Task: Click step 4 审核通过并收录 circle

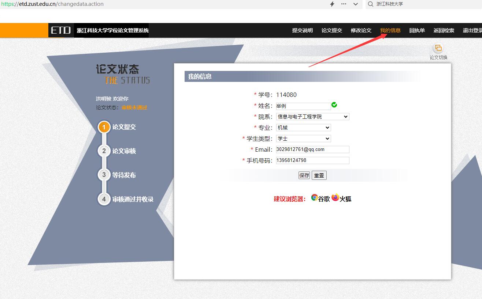Action: pos(104,199)
